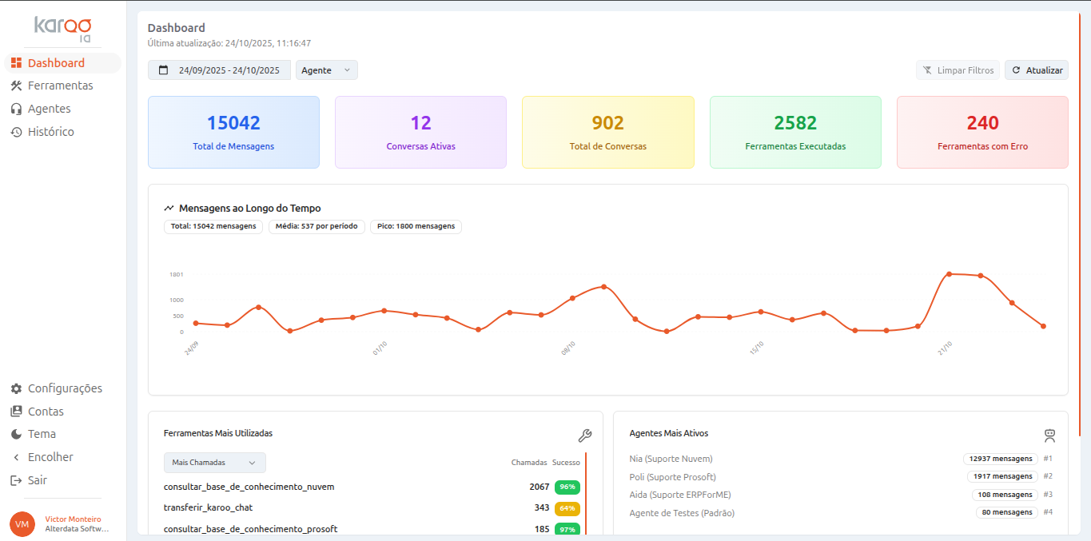Screen dimensions: 1091x541
Task: Open the Ferramentas menu item
Action: coord(60,86)
